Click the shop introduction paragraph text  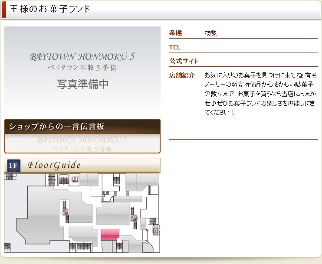(x=260, y=93)
